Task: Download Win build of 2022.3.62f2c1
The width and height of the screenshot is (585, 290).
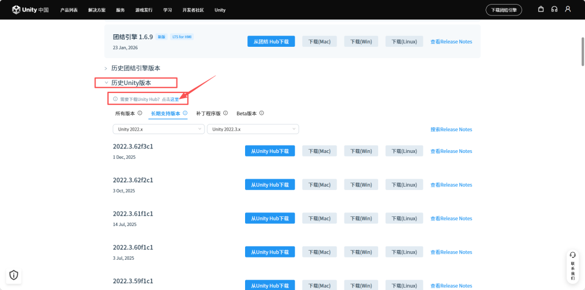Action: pyautogui.click(x=361, y=184)
